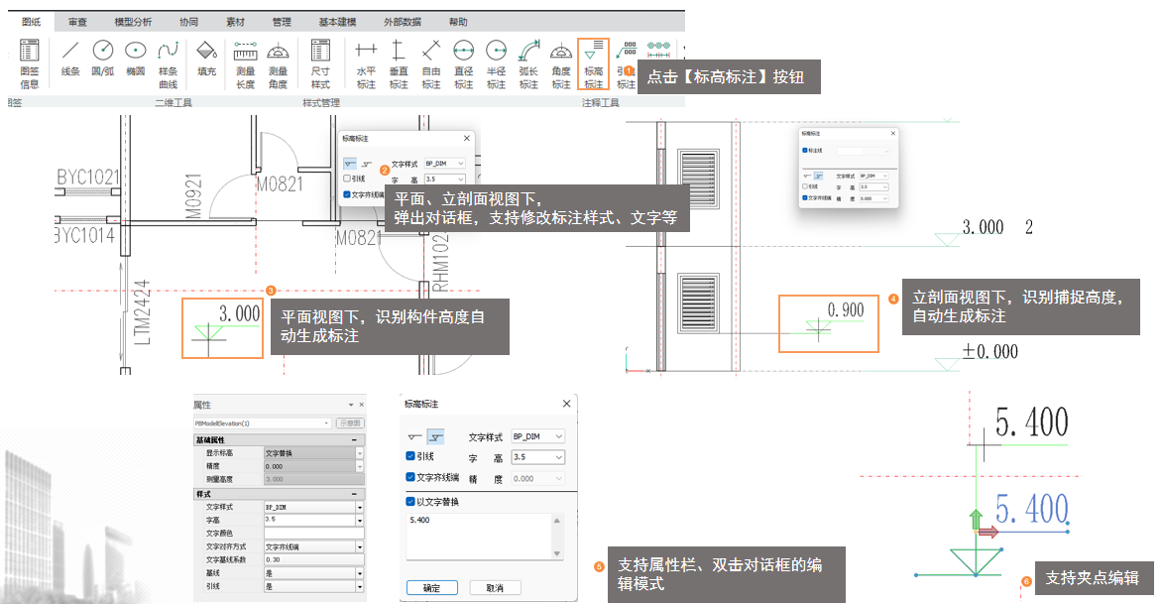1163x604 pixels.
Task: Activate the 填充 fill tool
Action: pos(206,59)
